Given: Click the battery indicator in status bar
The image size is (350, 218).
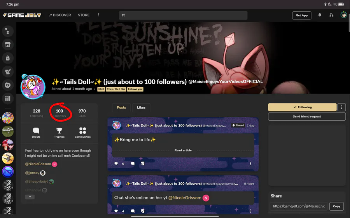Looking at the screenshot, I should click(341, 4).
